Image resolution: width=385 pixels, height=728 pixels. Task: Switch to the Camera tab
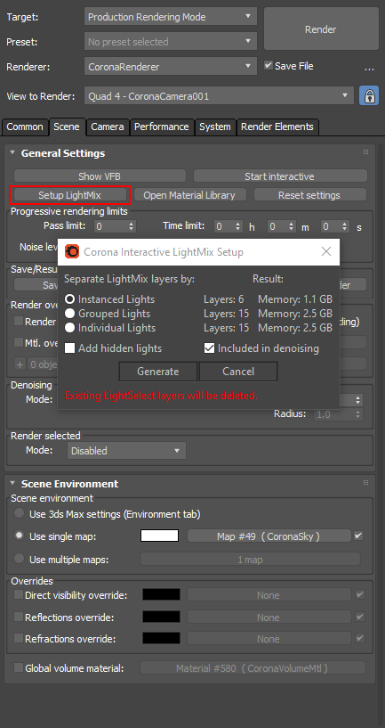(107, 127)
